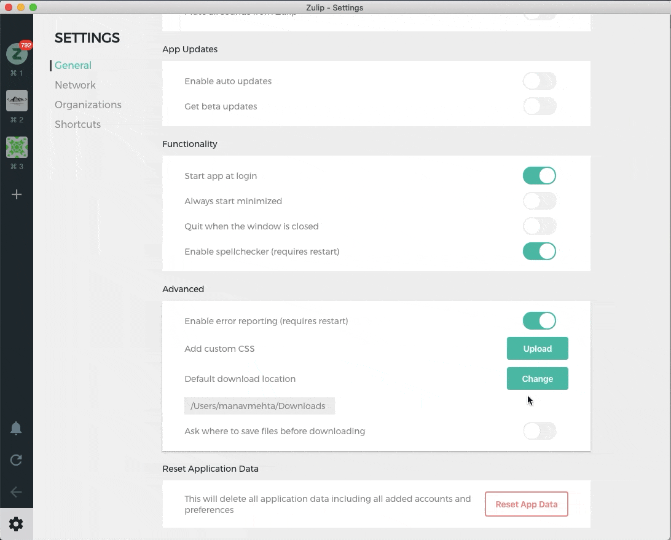Enable auto updates toggle
This screenshot has height=540, width=671.
pos(540,81)
